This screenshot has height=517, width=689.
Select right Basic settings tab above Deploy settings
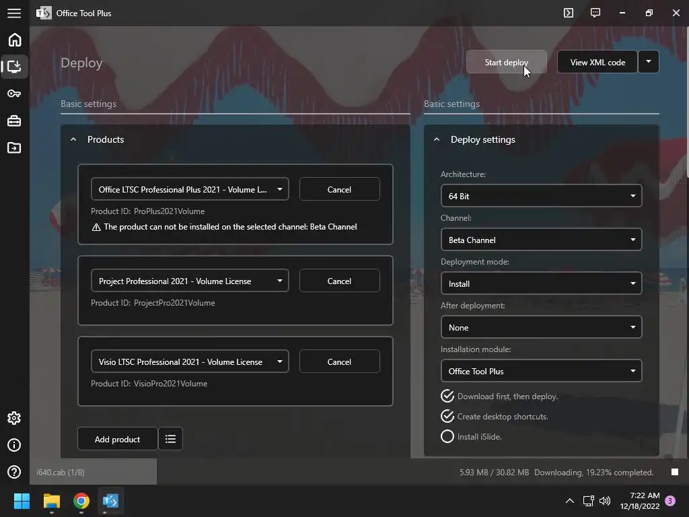pyautogui.click(x=451, y=104)
